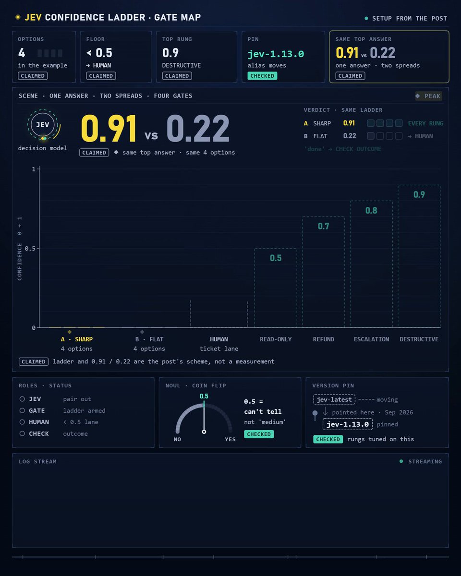Click the pin marker icon in VERSION PIN
This screenshot has width=461, height=576.
click(315, 417)
